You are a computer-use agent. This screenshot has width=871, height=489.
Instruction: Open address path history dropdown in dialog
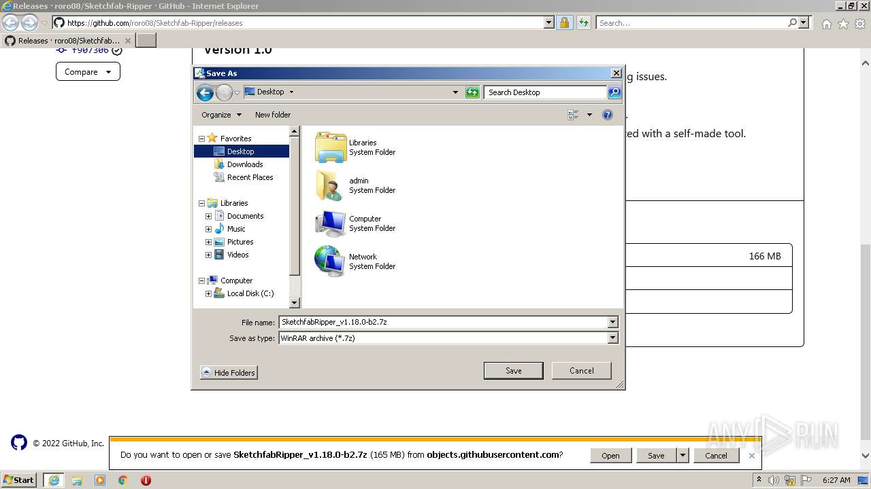455,92
